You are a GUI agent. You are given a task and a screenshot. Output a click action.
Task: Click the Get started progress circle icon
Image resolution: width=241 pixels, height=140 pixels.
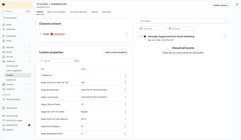click(x=4, y=18)
